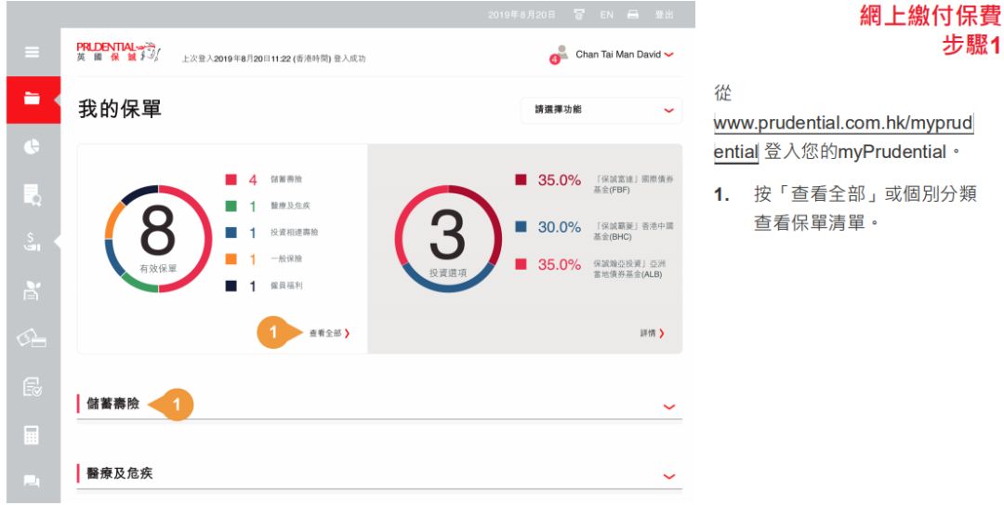The height and width of the screenshot is (505, 1004).
Task: Click the 查看全部 link
Action: 329,333
